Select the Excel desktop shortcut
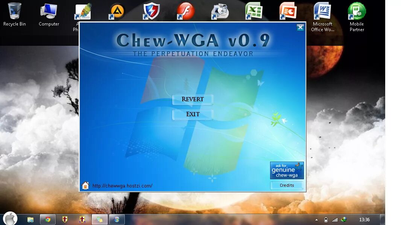 (x=254, y=11)
